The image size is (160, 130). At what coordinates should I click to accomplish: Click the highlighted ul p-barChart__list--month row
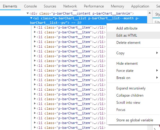pyautogui.click(x=74, y=21)
